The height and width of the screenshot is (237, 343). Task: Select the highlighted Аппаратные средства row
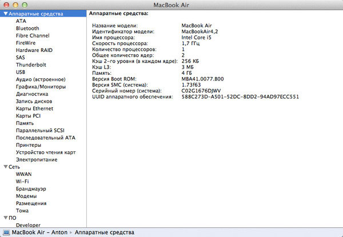point(43,14)
